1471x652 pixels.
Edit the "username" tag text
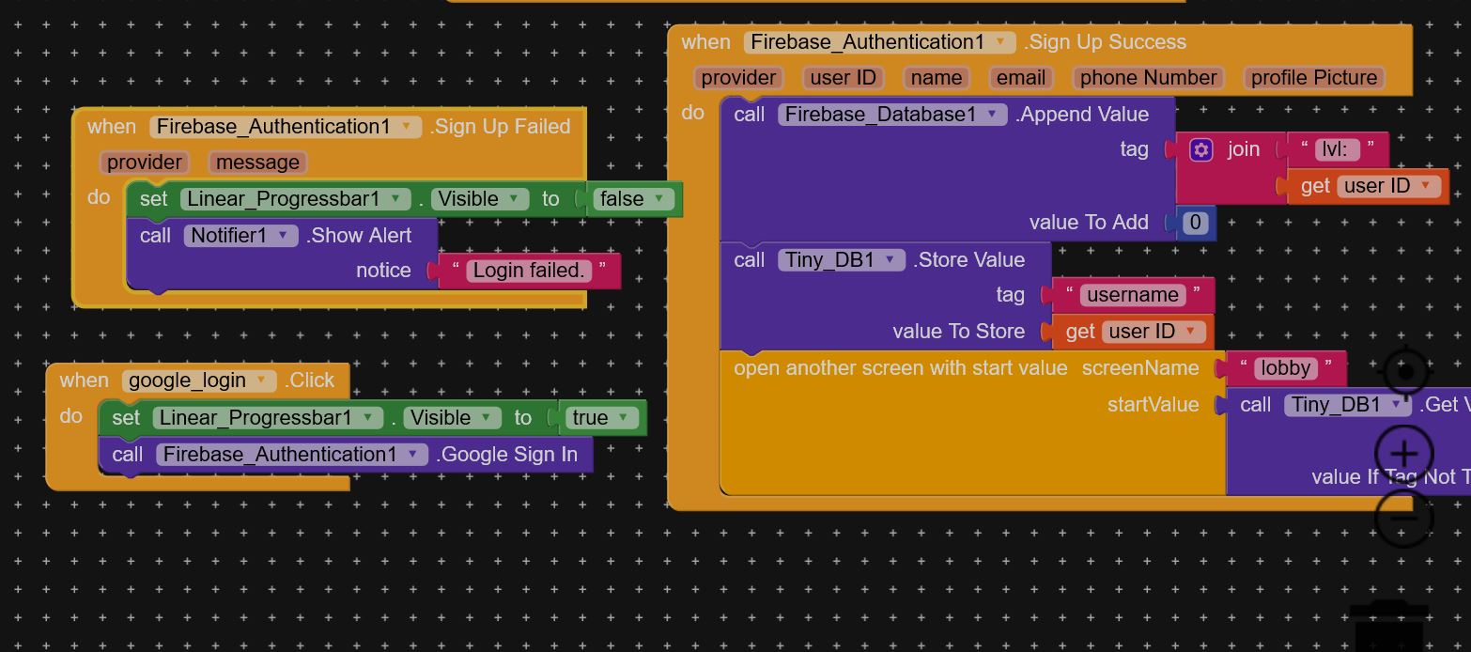coord(1132,295)
